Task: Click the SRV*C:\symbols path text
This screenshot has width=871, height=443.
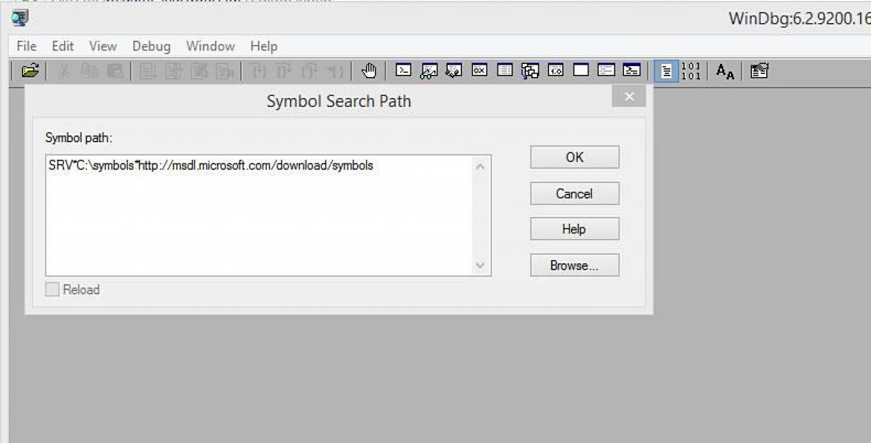Action: coord(211,165)
